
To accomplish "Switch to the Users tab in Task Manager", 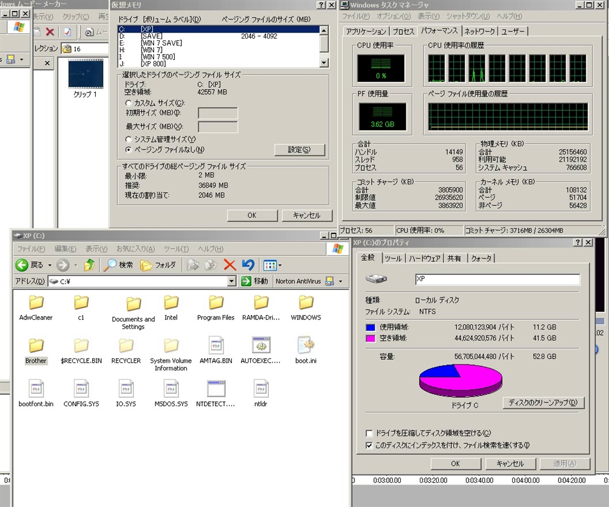I will (x=513, y=31).
